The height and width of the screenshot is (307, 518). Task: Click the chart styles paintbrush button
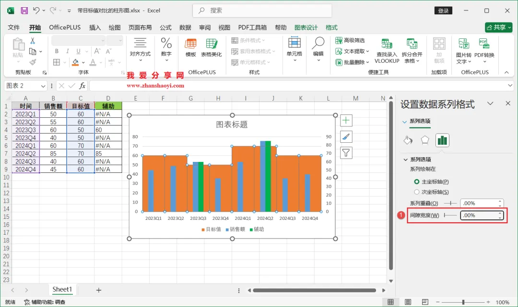pos(346,136)
